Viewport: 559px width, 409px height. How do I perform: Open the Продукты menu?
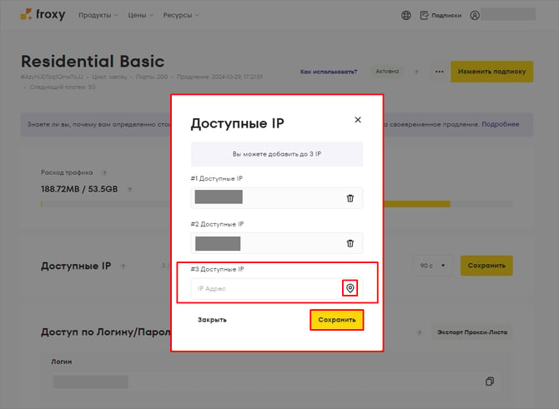click(x=98, y=15)
